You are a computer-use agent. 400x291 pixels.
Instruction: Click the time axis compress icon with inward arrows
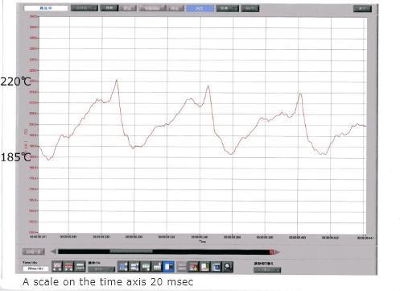pyautogui.click(x=68, y=267)
